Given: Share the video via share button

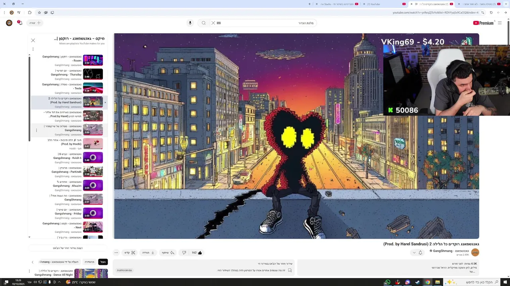Looking at the screenshot, I should coord(168,253).
